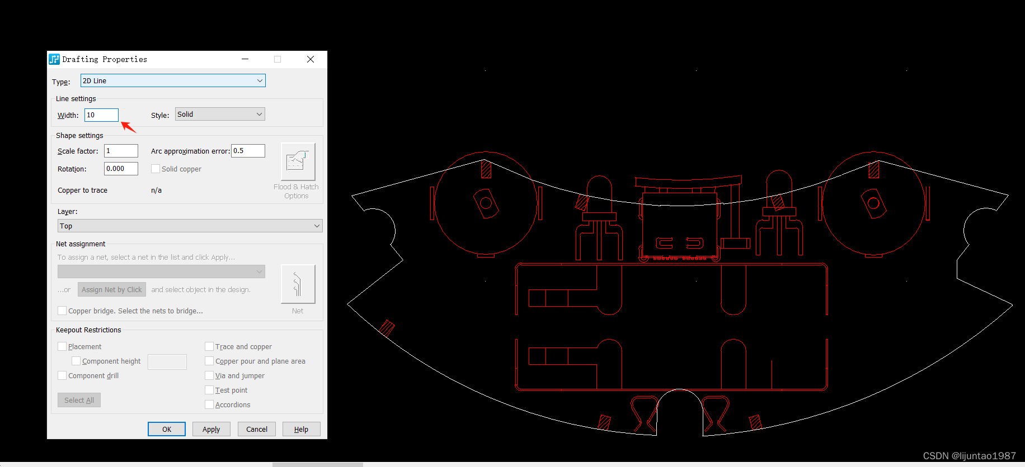This screenshot has width=1025, height=467.
Task: Click the Rotation input field
Action: 121,169
